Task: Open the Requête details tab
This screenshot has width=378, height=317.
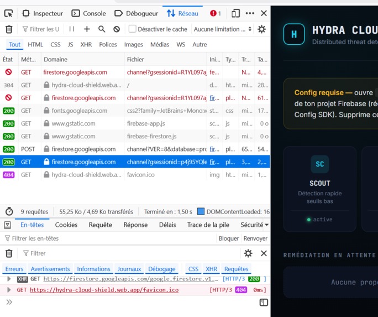Action: click(100, 225)
